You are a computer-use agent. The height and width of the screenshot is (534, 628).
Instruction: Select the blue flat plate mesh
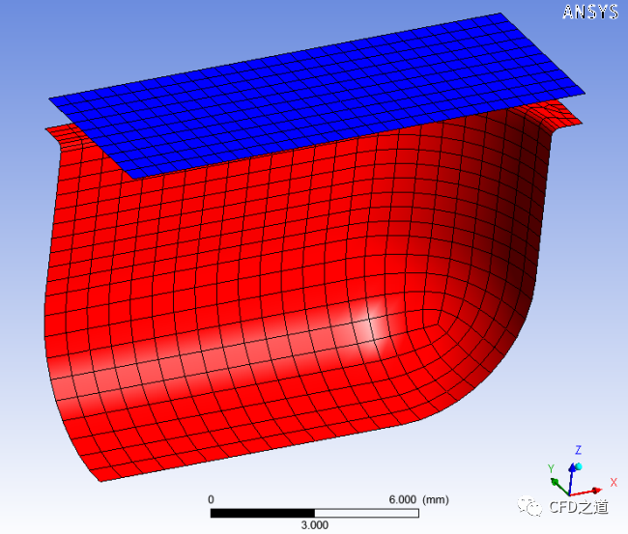tap(316, 96)
